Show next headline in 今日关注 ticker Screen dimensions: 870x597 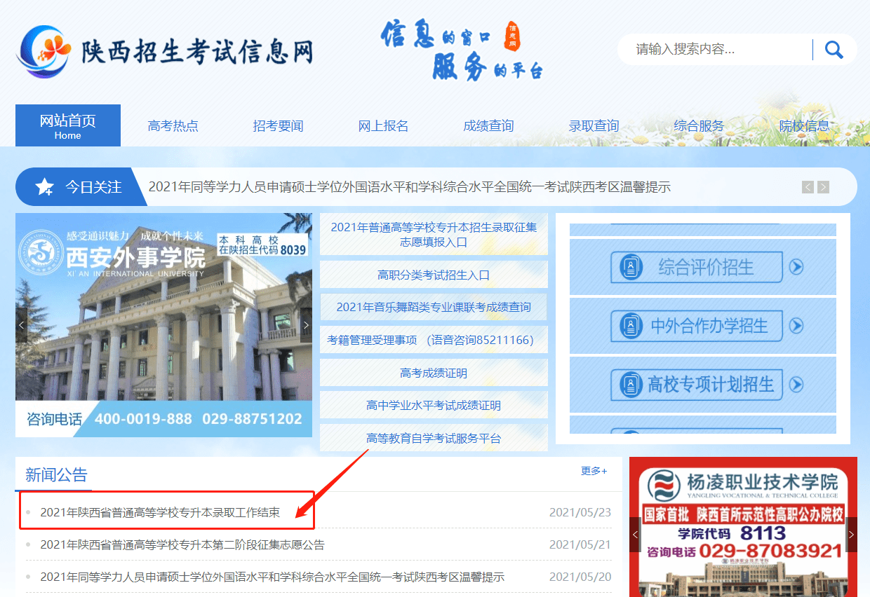pos(823,187)
